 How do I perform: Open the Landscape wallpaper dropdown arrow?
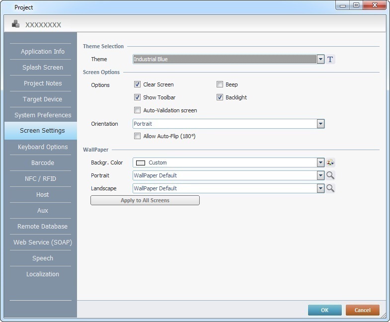click(x=320, y=188)
